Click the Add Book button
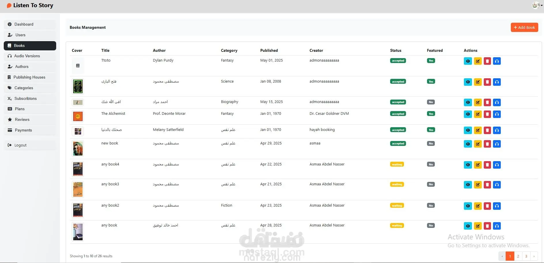The width and height of the screenshot is (544, 263). 524,28
